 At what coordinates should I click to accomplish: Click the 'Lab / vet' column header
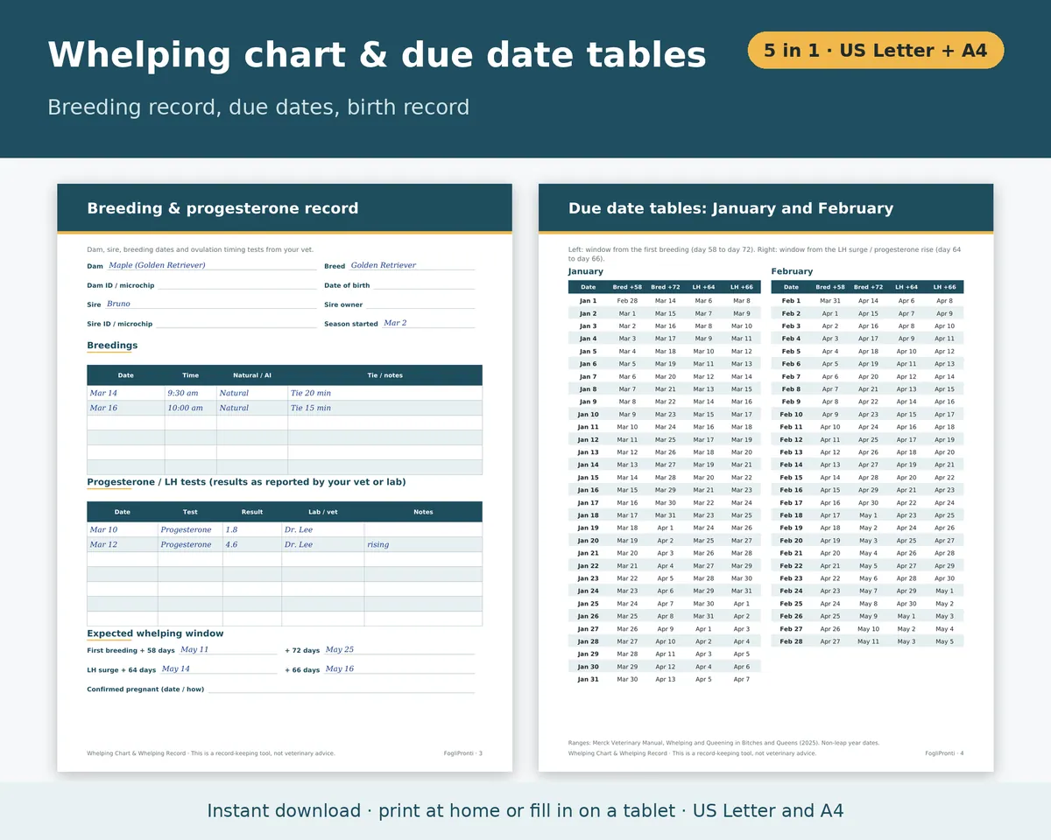point(323,512)
